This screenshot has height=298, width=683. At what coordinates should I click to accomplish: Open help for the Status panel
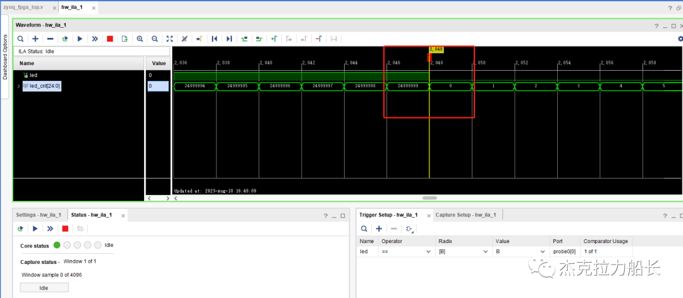pos(326,216)
